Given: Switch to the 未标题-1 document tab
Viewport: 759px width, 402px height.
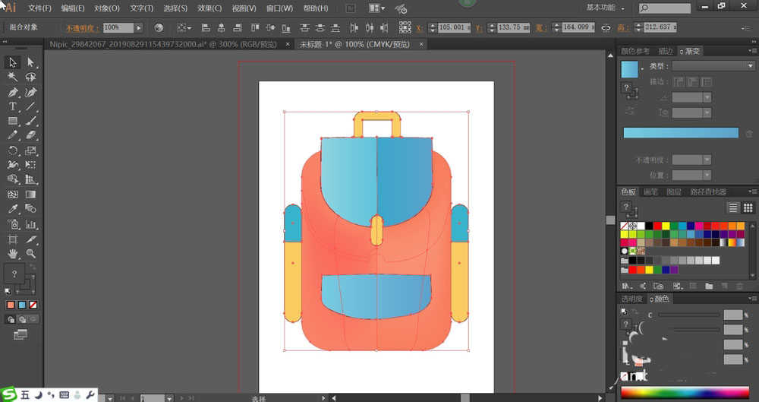Looking at the screenshot, I should 354,44.
